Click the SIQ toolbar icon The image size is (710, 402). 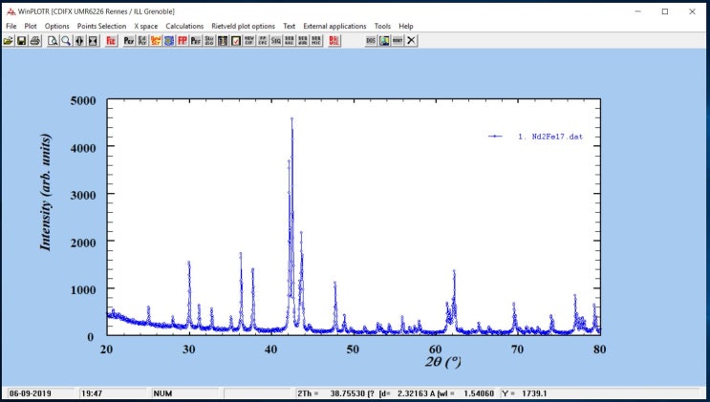(x=275, y=41)
